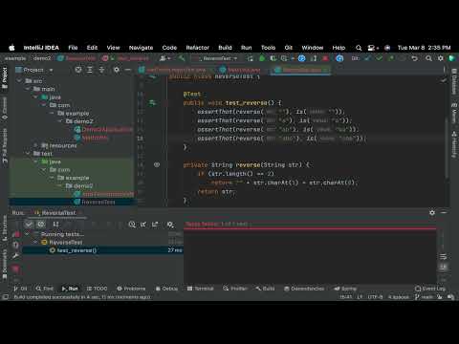Open the Navigate menu
This screenshot has width=459, height=344.
[141, 48]
